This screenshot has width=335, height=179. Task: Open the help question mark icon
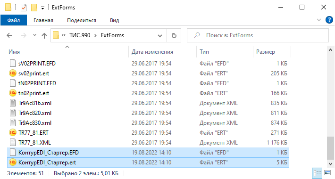(329, 20)
